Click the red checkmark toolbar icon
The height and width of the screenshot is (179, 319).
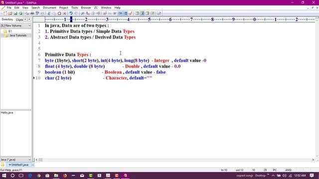[131, 13]
